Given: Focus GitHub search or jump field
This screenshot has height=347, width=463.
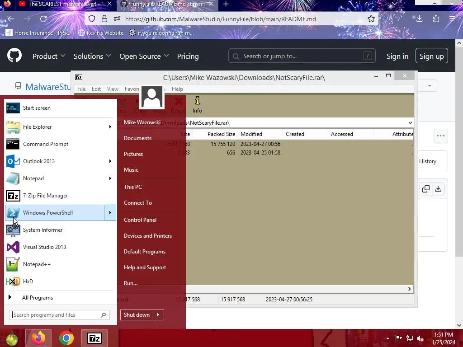Looking at the screenshot, I should [x=302, y=56].
